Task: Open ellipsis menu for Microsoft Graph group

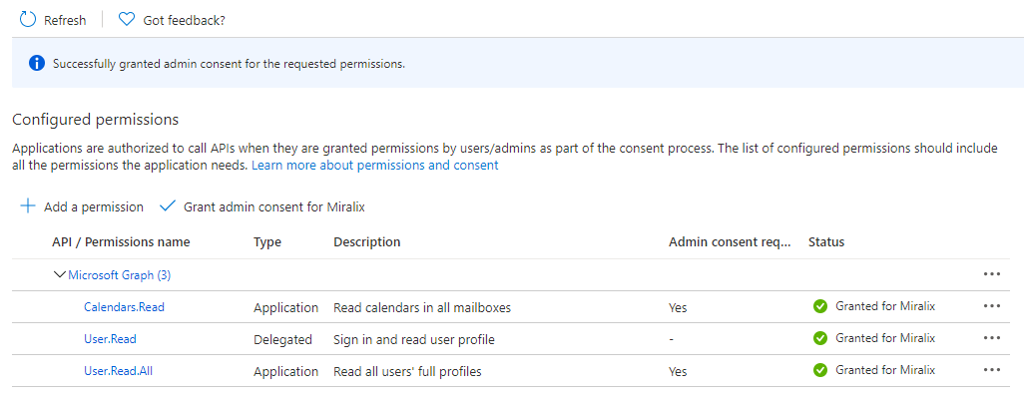Action: (991, 275)
